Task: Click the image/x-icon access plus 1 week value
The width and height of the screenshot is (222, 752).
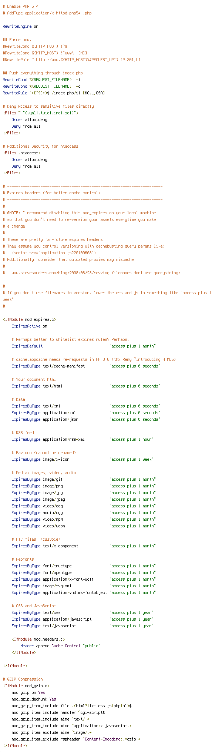Action: coord(131,459)
